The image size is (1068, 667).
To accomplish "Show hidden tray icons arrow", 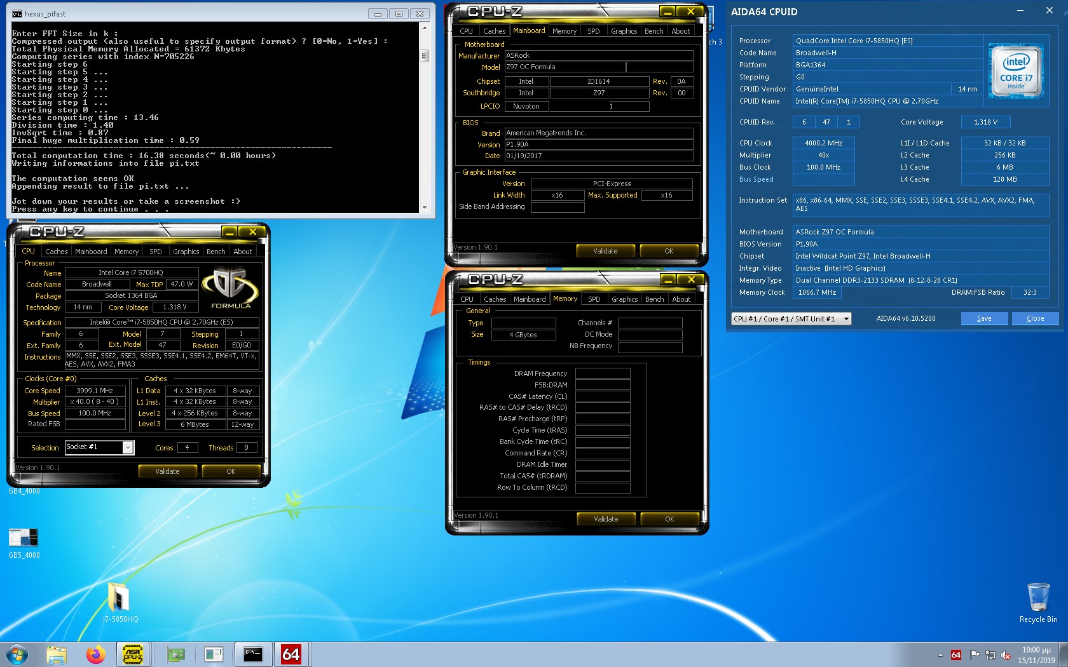I will pyautogui.click(x=940, y=655).
